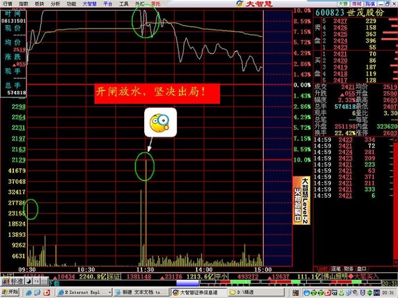This screenshot has height=298, width=398.
Task: Click buy level 1 price 2421
Action: (x=340, y=54)
